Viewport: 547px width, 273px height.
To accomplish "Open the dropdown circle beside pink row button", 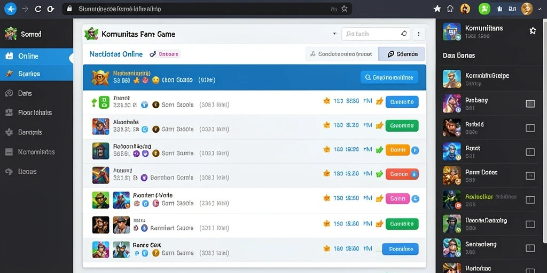I will pyautogui.click(x=415, y=199).
